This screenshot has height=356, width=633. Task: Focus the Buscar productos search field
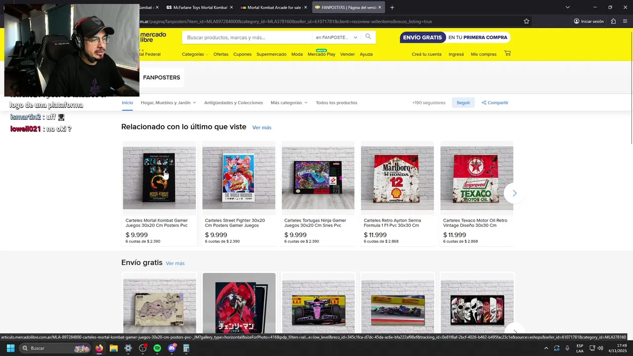[x=247, y=37]
